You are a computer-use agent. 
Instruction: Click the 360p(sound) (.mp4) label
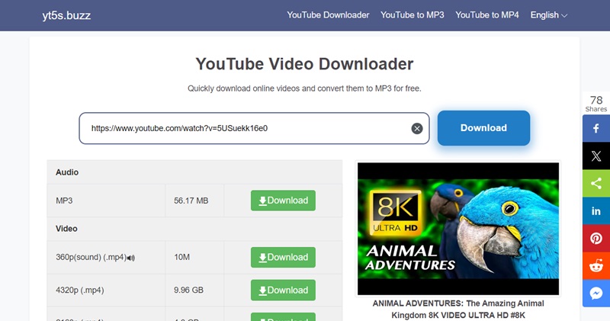[x=91, y=257]
